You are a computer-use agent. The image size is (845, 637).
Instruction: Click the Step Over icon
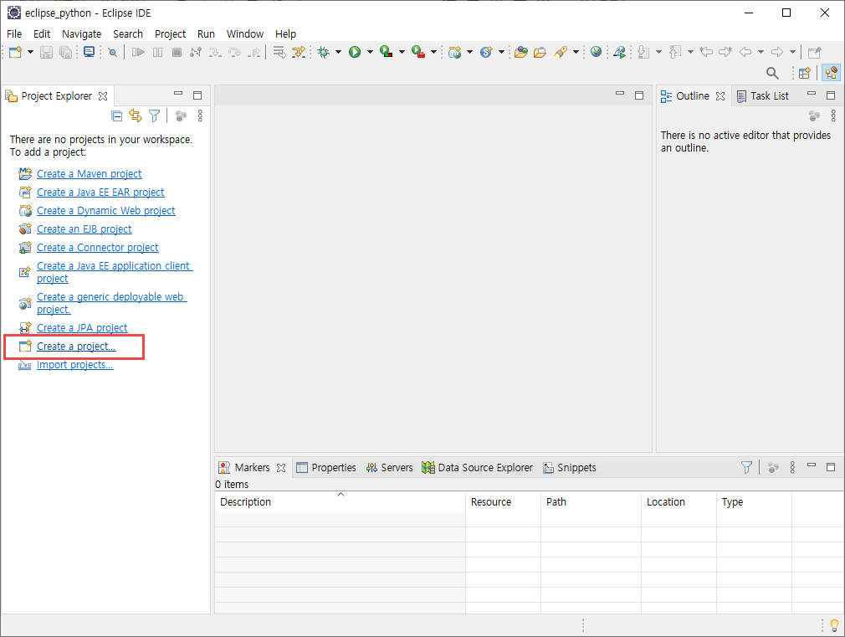coord(234,53)
